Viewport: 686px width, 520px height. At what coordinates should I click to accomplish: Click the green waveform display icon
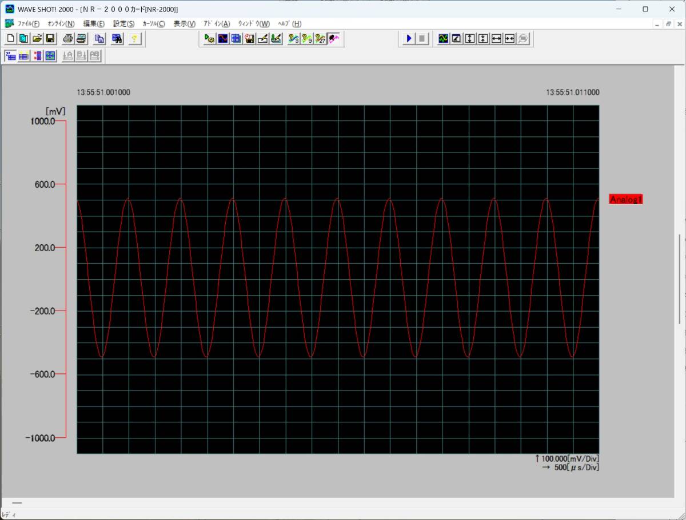pyautogui.click(x=443, y=39)
